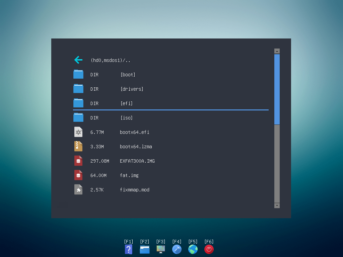Click the [F5] label text
This screenshot has height=257, width=343.
click(193, 242)
